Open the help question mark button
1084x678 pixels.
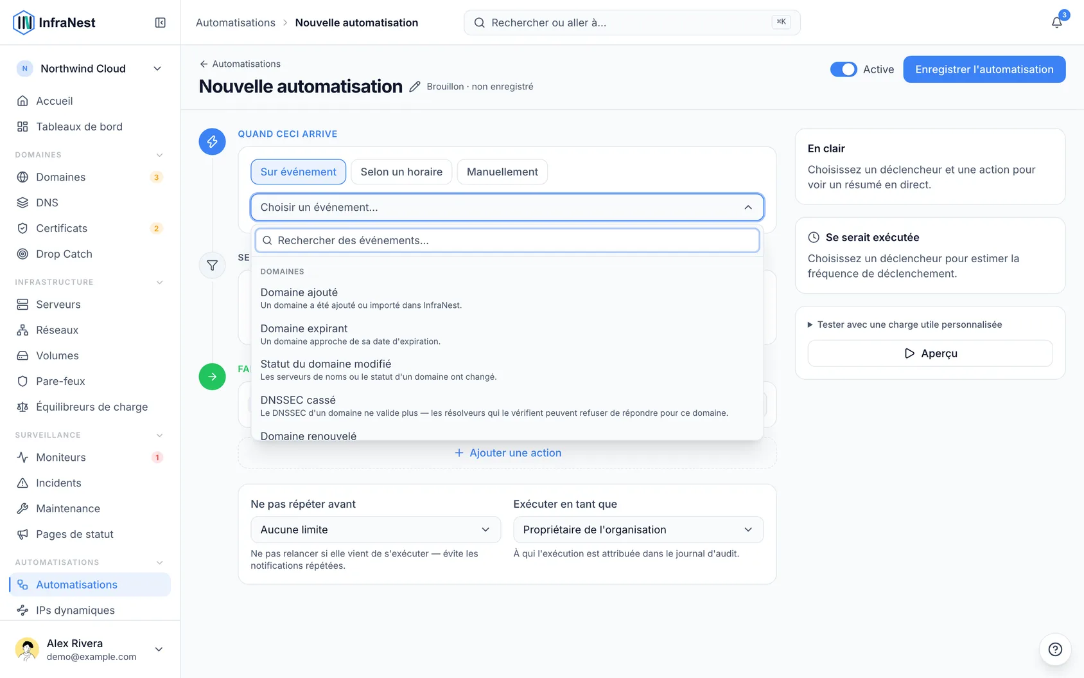coord(1055,649)
